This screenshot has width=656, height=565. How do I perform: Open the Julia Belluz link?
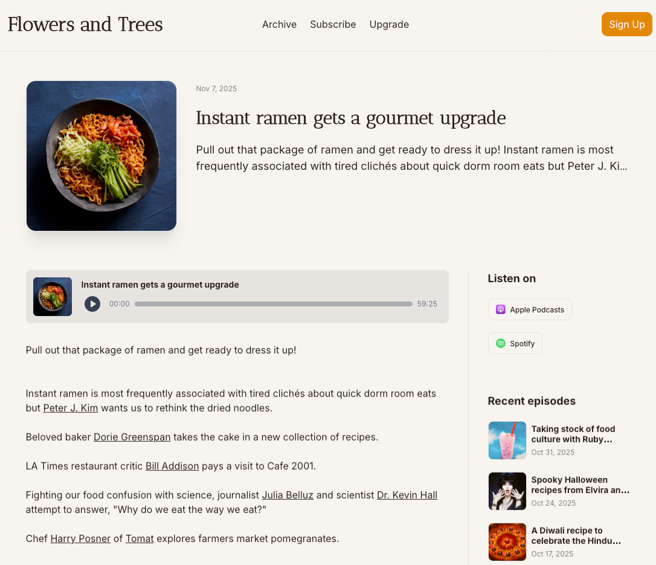click(x=288, y=495)
